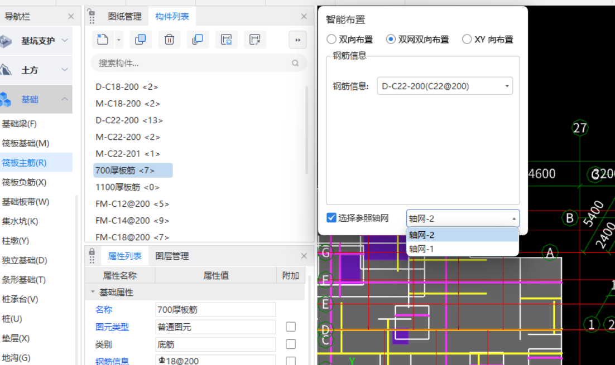Choose 轴网-2 from dropdown list
The image size is (615, 365).
pyautogui.click(x=463, y=235)
